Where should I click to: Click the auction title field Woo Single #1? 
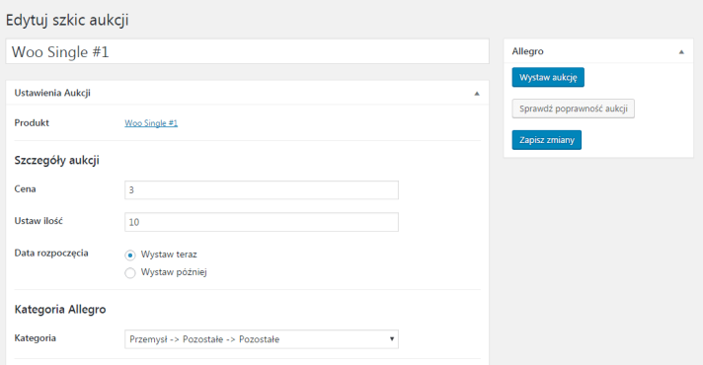click(247, 51)
